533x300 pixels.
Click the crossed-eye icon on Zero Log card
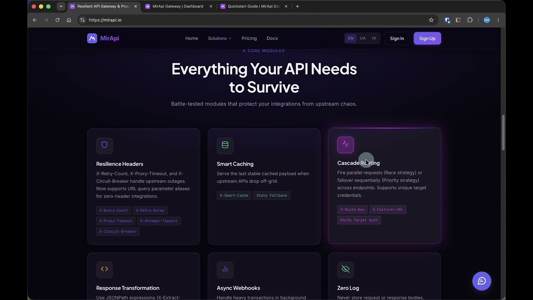[346, 269]
